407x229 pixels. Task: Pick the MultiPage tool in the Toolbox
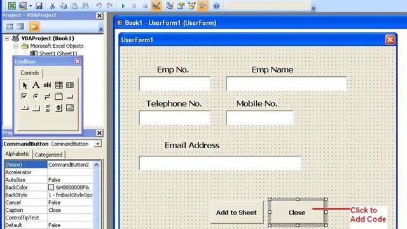click(36, 108)
